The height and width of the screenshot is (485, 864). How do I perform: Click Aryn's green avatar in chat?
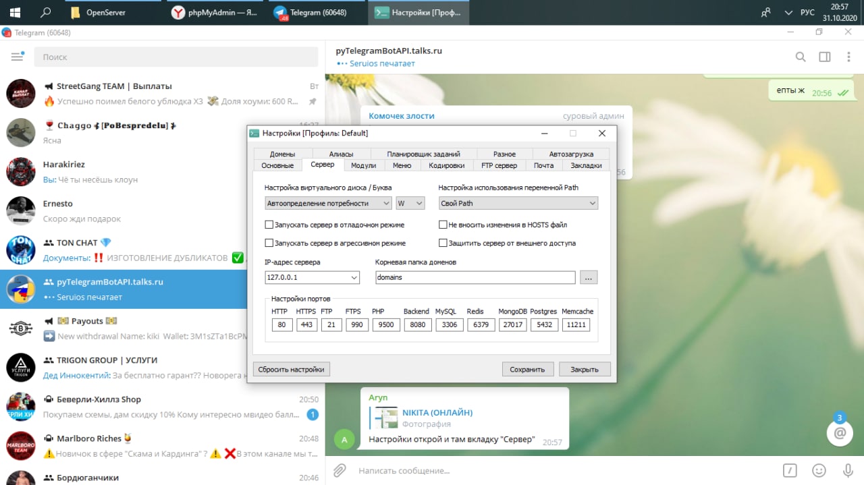click(345, 440)
